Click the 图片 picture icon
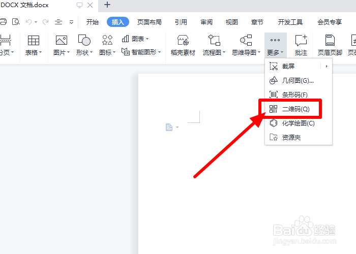The image size is (356, 254). point(62,40)
